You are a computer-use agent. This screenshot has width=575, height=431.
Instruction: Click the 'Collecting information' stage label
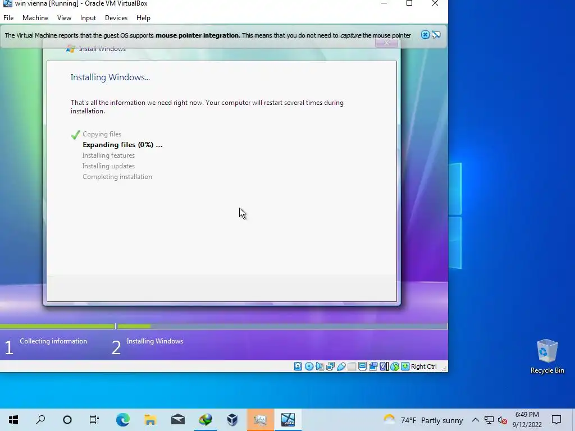53,341
